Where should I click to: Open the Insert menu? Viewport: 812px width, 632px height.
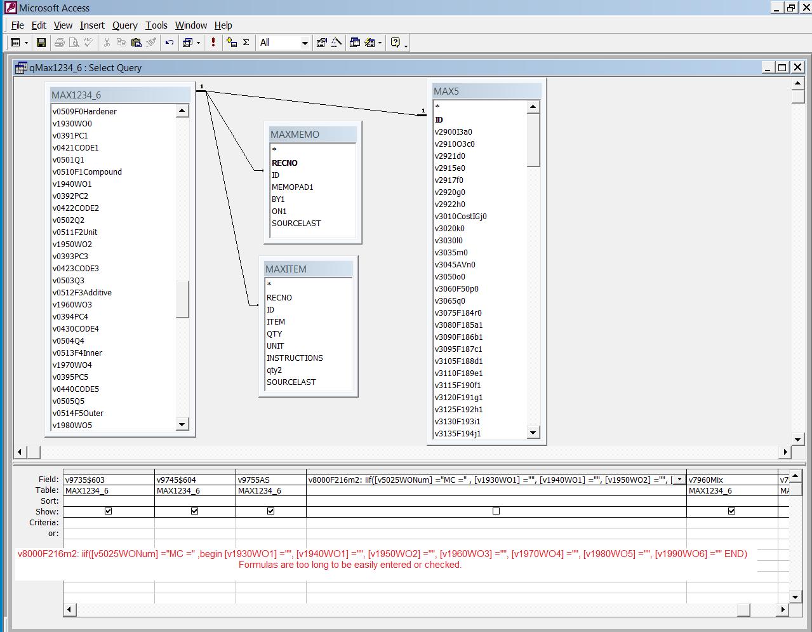pos(92,25)
